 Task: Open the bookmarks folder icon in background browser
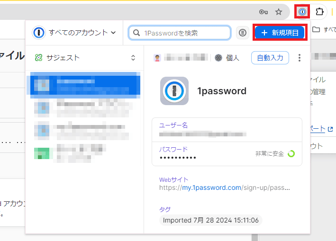(x=316, y=29)
